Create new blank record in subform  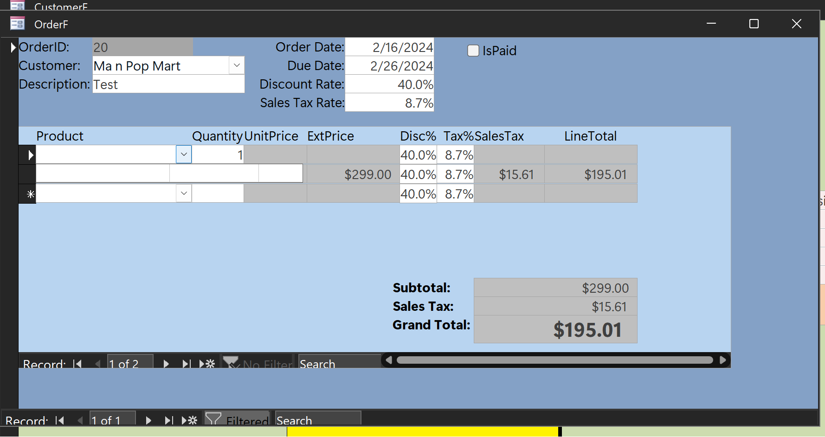[x=207, y=364]
